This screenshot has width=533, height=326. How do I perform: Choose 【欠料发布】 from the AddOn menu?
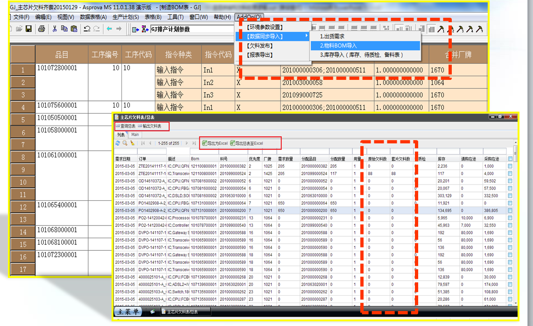click(x=274, y=46)
